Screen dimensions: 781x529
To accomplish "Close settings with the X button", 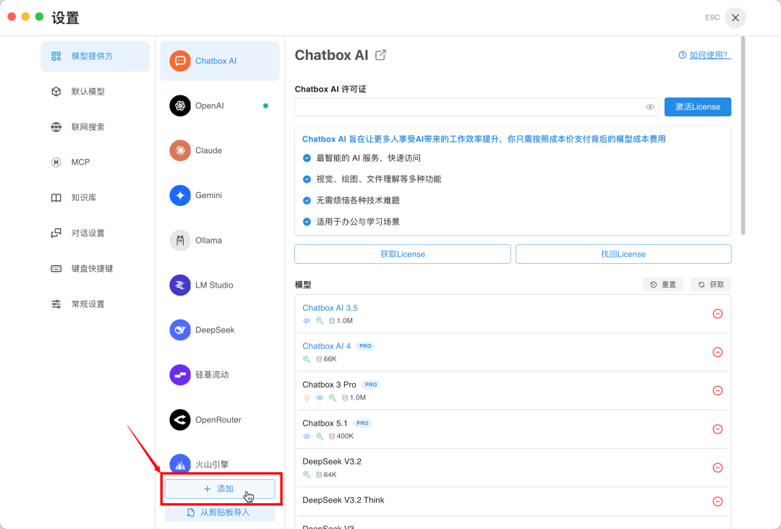I will coord(735,18).
